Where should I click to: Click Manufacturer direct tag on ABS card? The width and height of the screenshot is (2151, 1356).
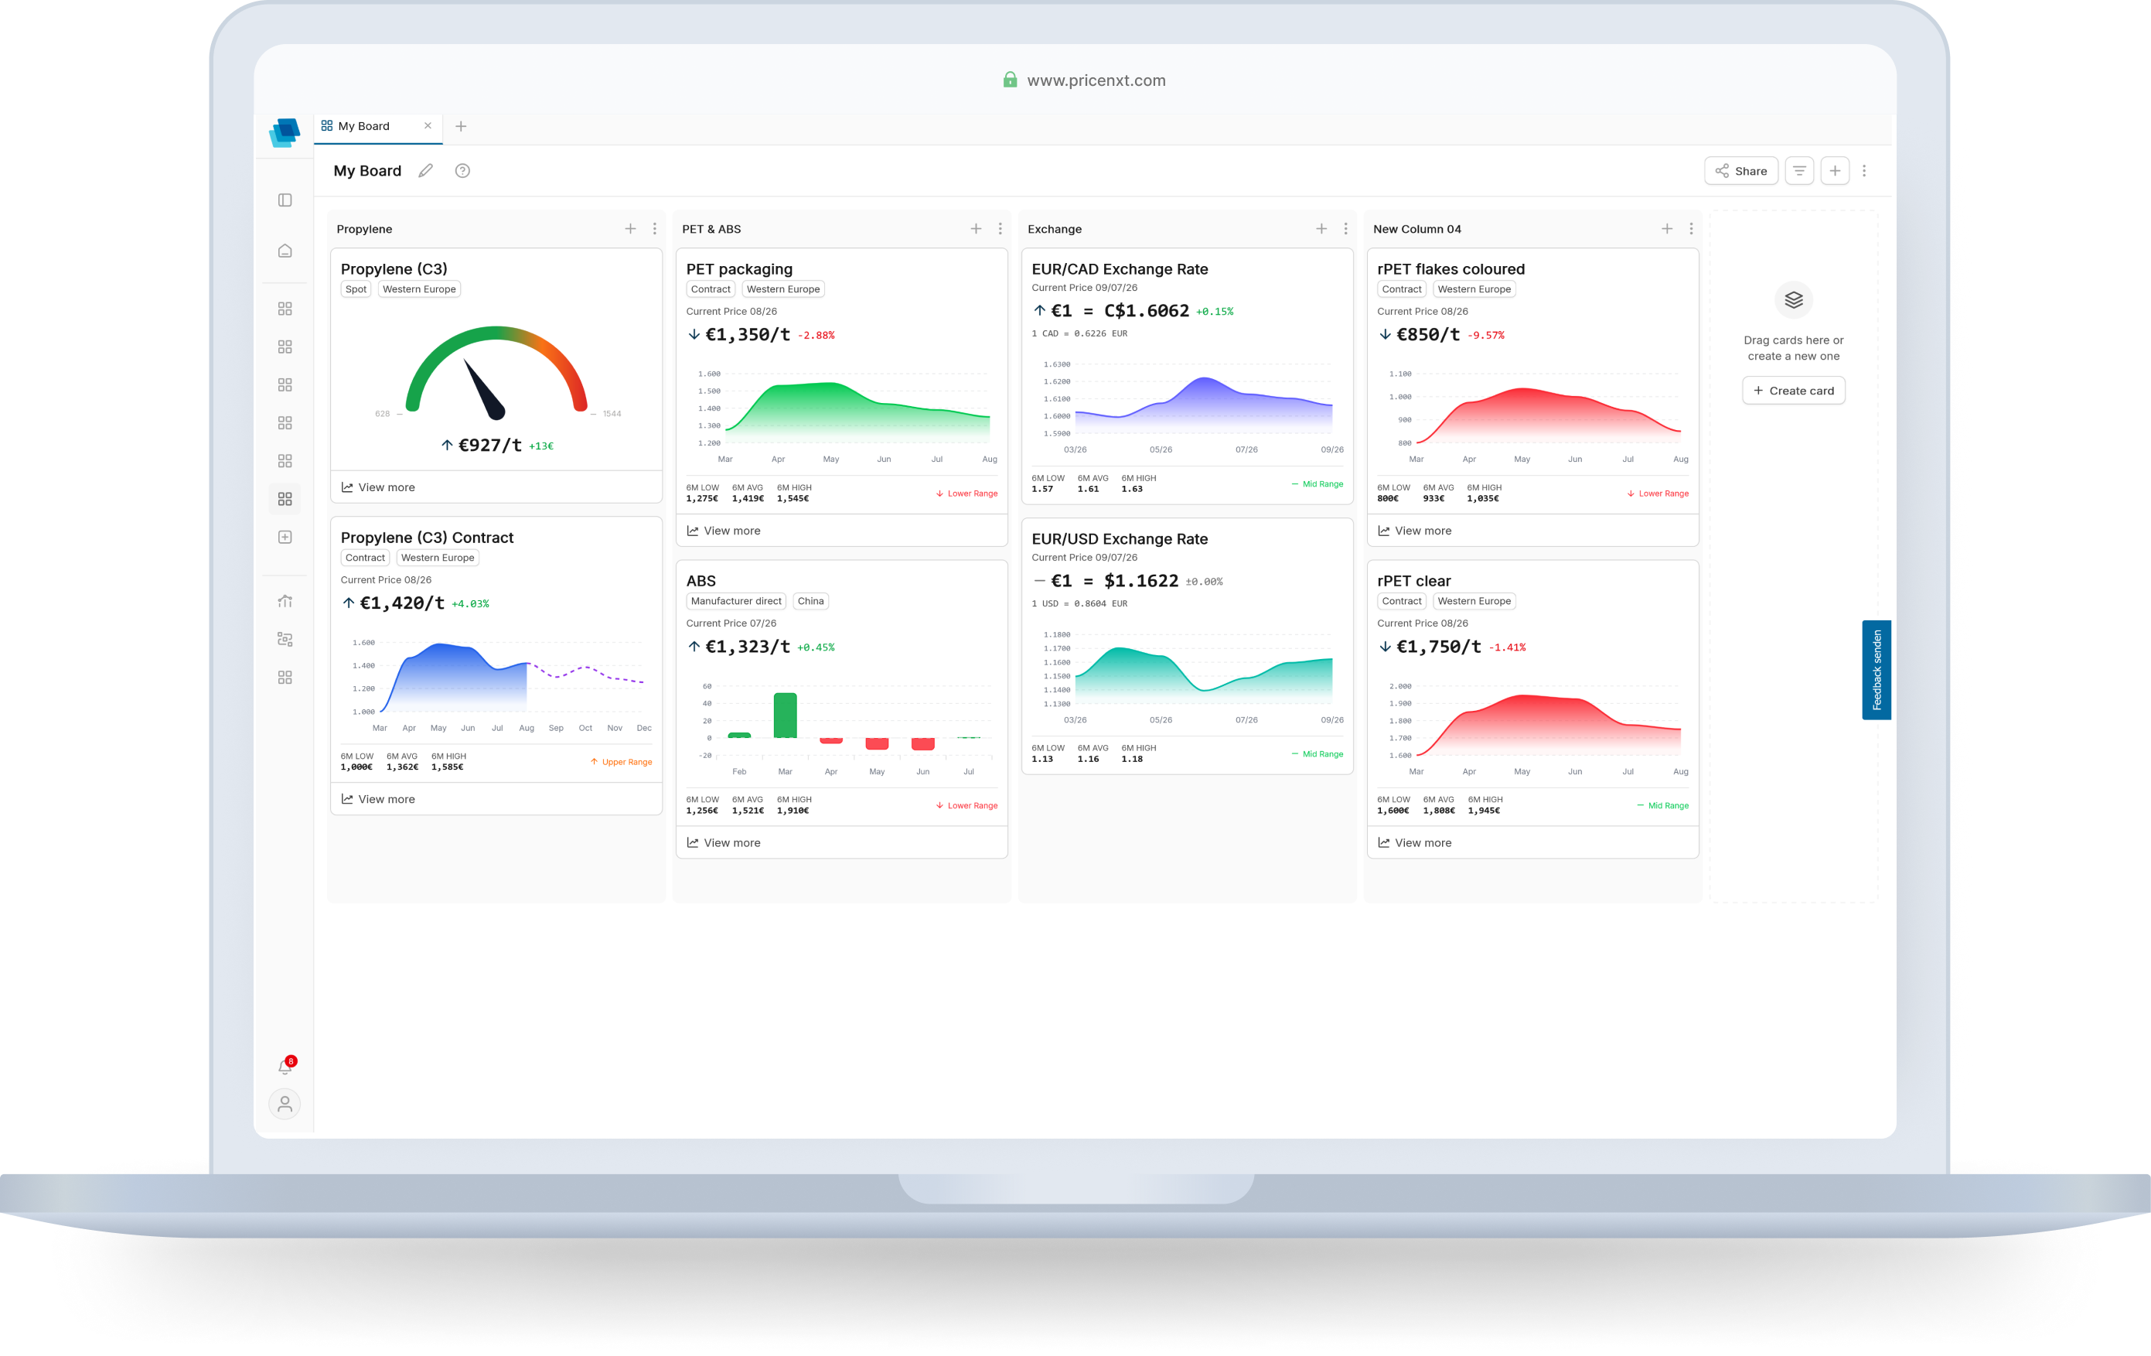coord(736,602)
